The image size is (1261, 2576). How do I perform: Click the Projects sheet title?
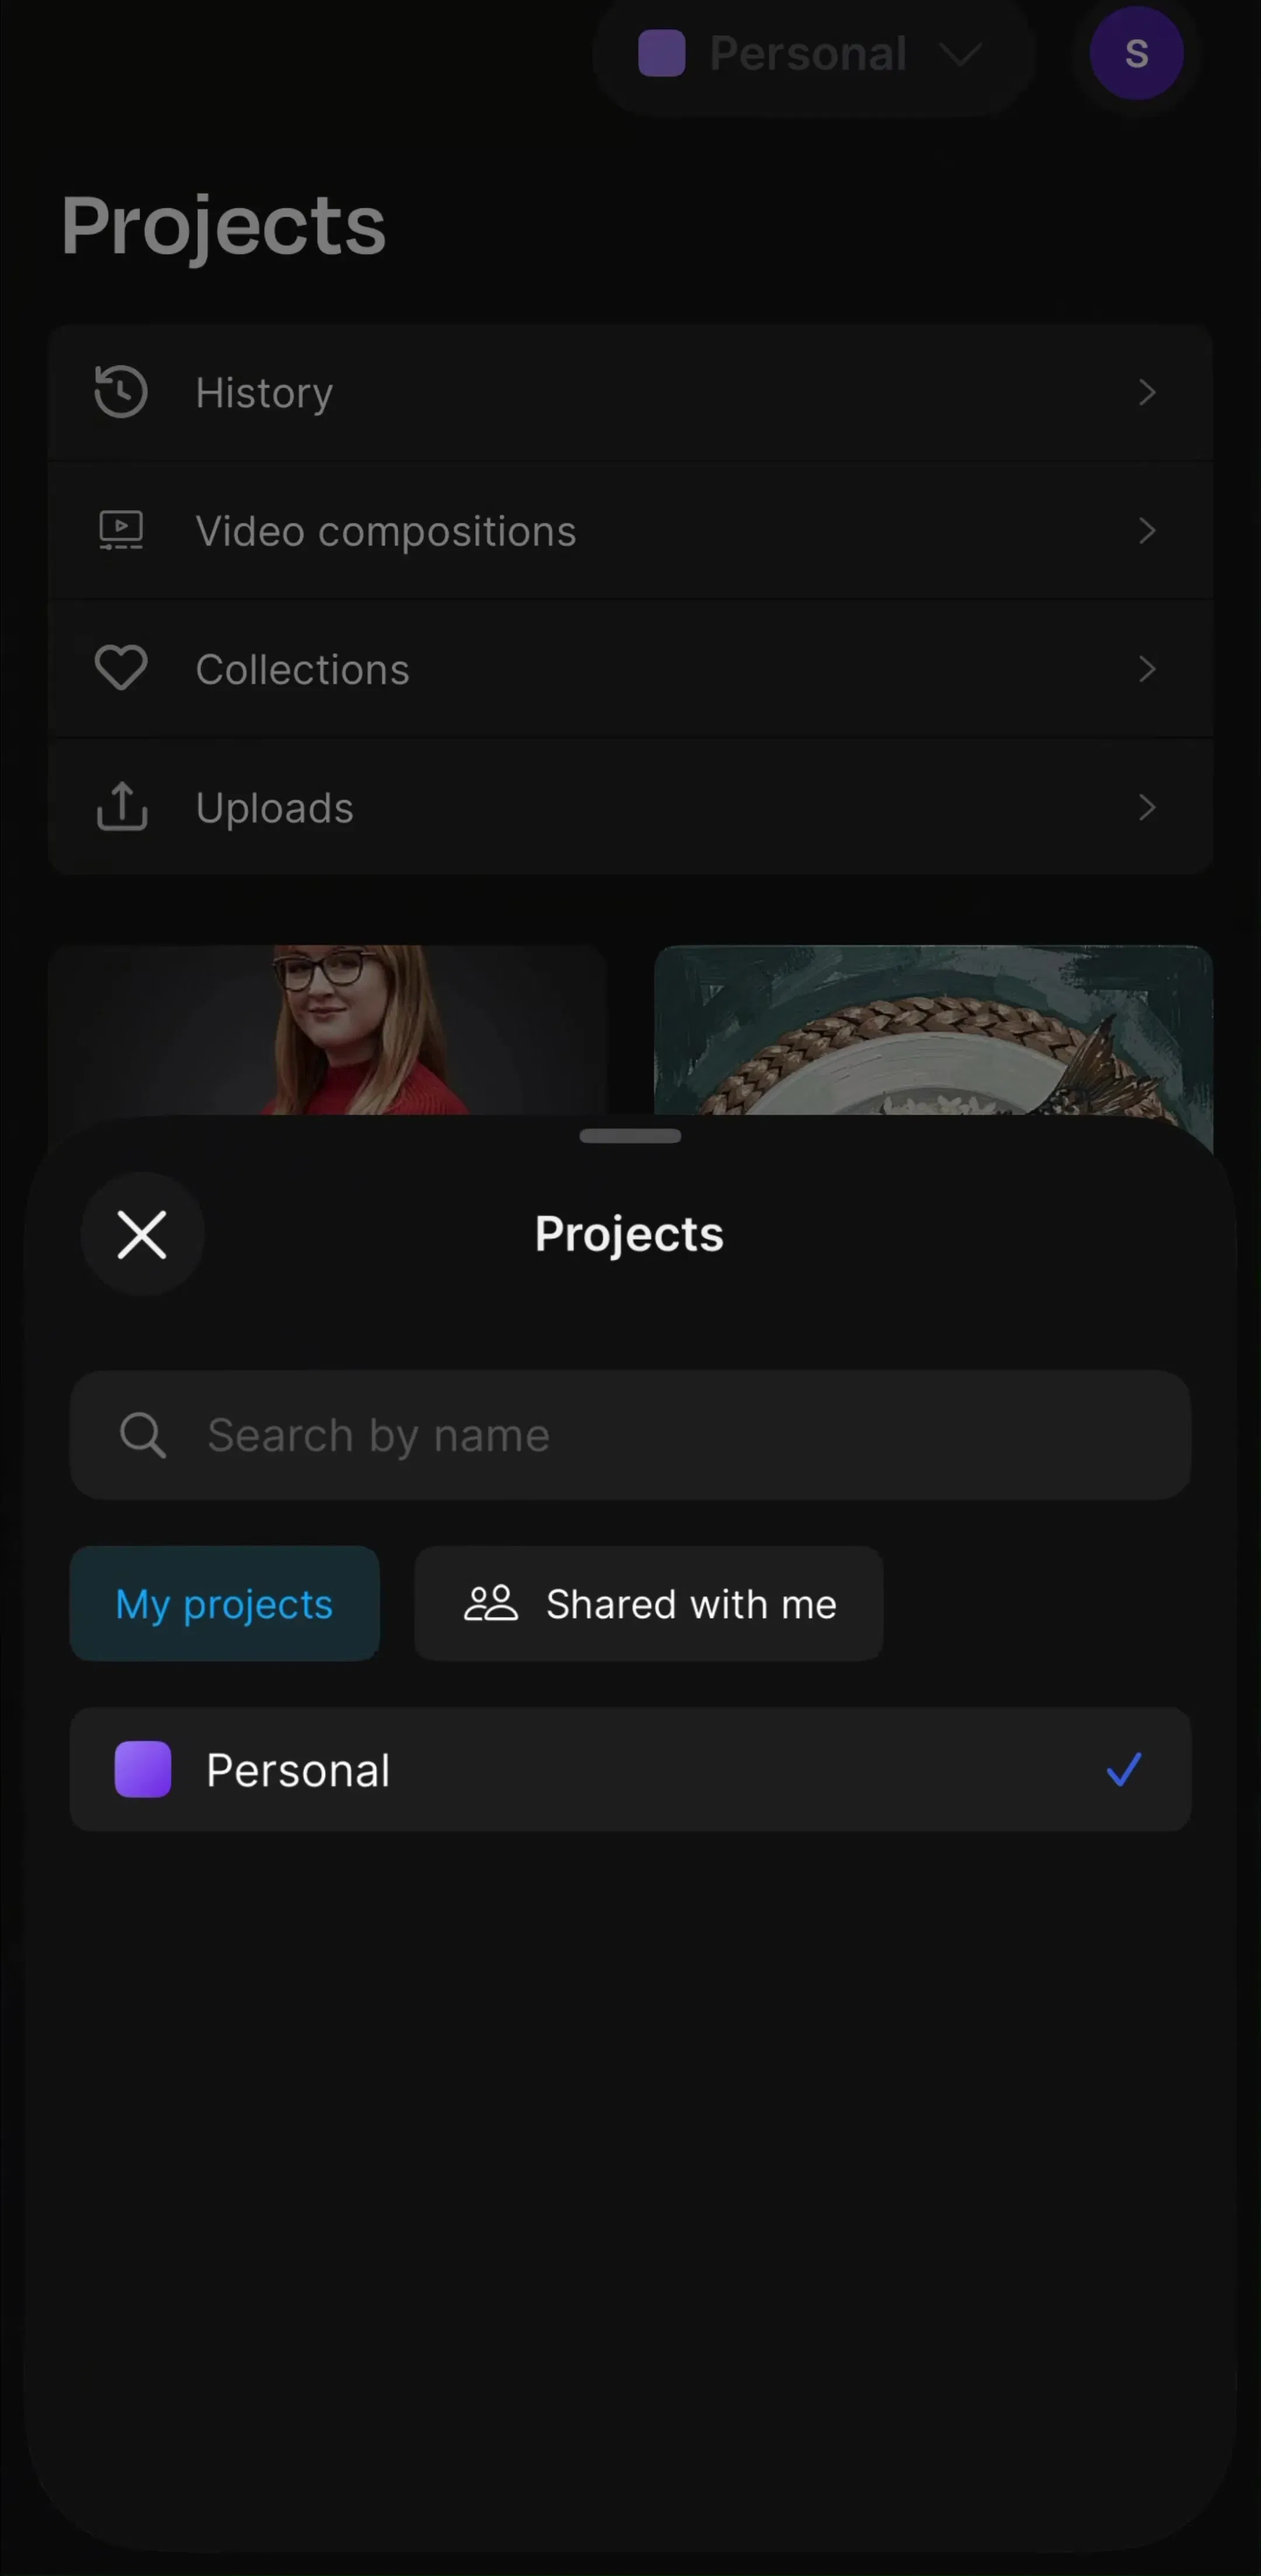pos(629,1234)
